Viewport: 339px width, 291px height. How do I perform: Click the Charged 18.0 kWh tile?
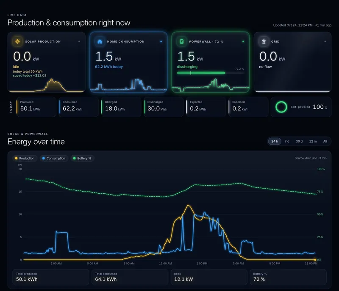tap(121, 107)
